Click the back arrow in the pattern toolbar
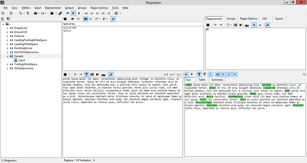 click(x=73, y=18)
